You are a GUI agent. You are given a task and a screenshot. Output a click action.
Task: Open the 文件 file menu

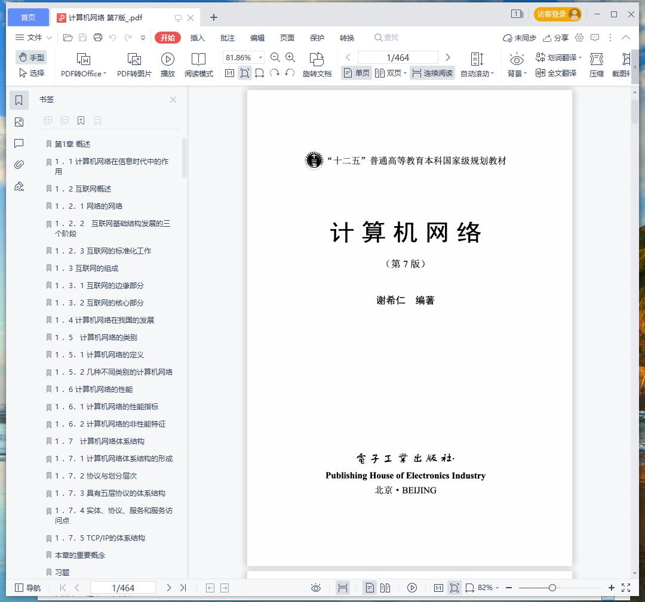point(33,38)
